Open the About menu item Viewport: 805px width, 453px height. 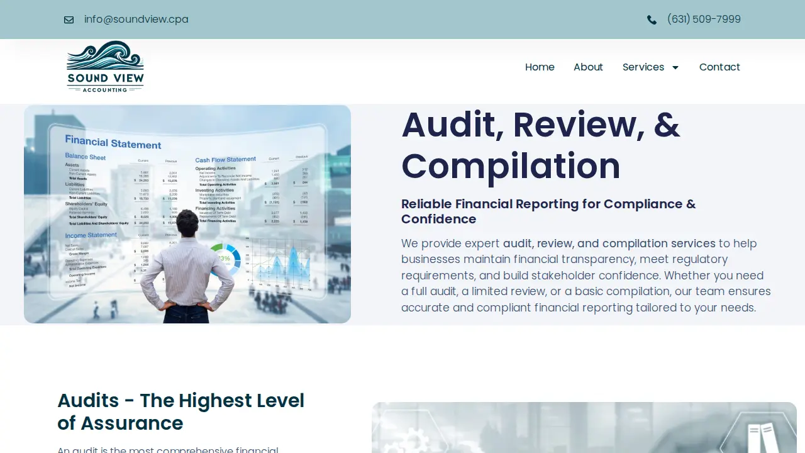(588, 67)
